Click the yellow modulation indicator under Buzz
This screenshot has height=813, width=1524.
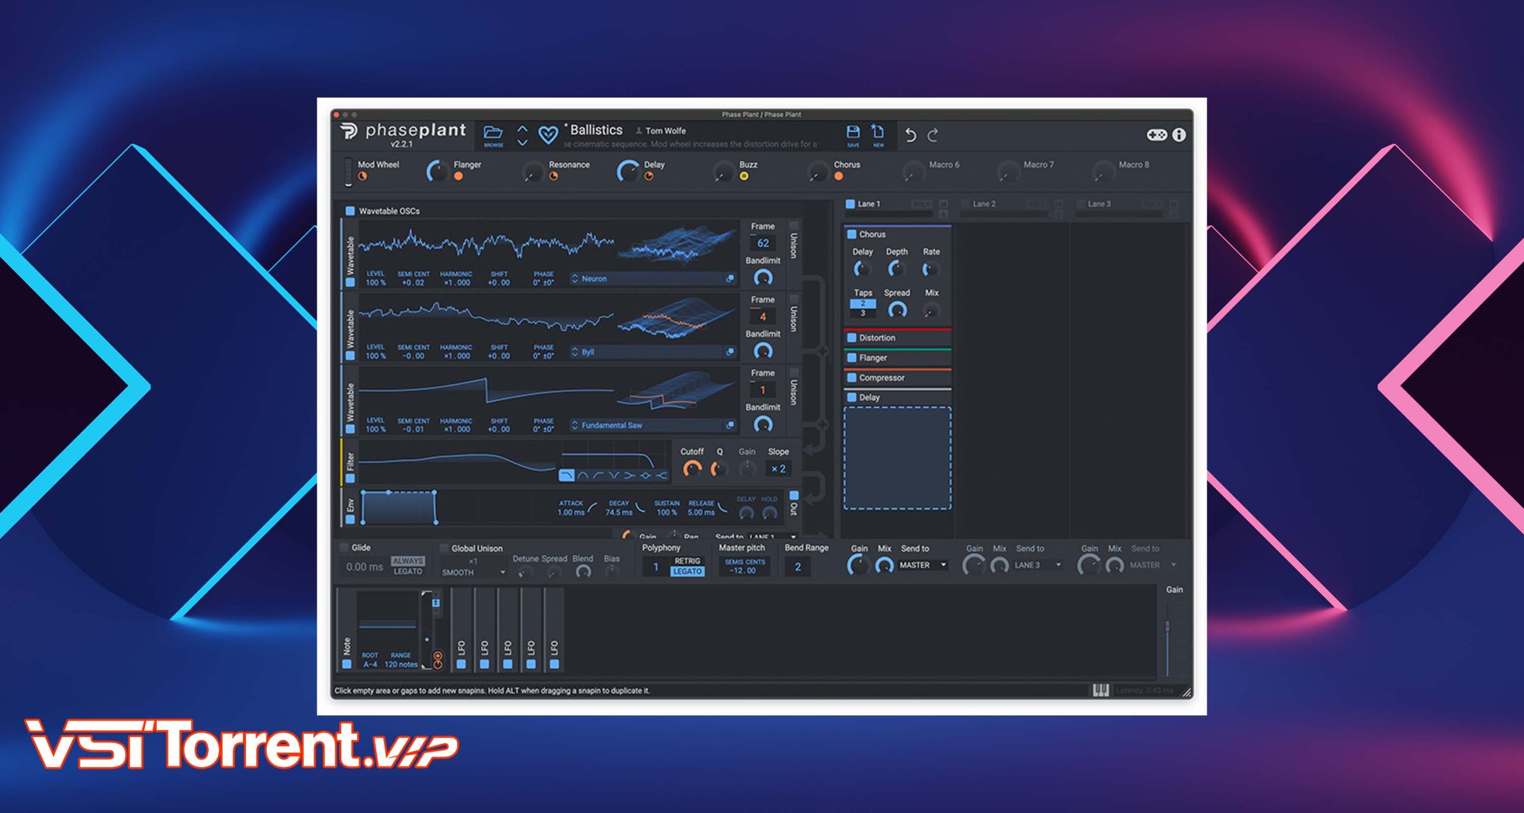click(744, 176)
